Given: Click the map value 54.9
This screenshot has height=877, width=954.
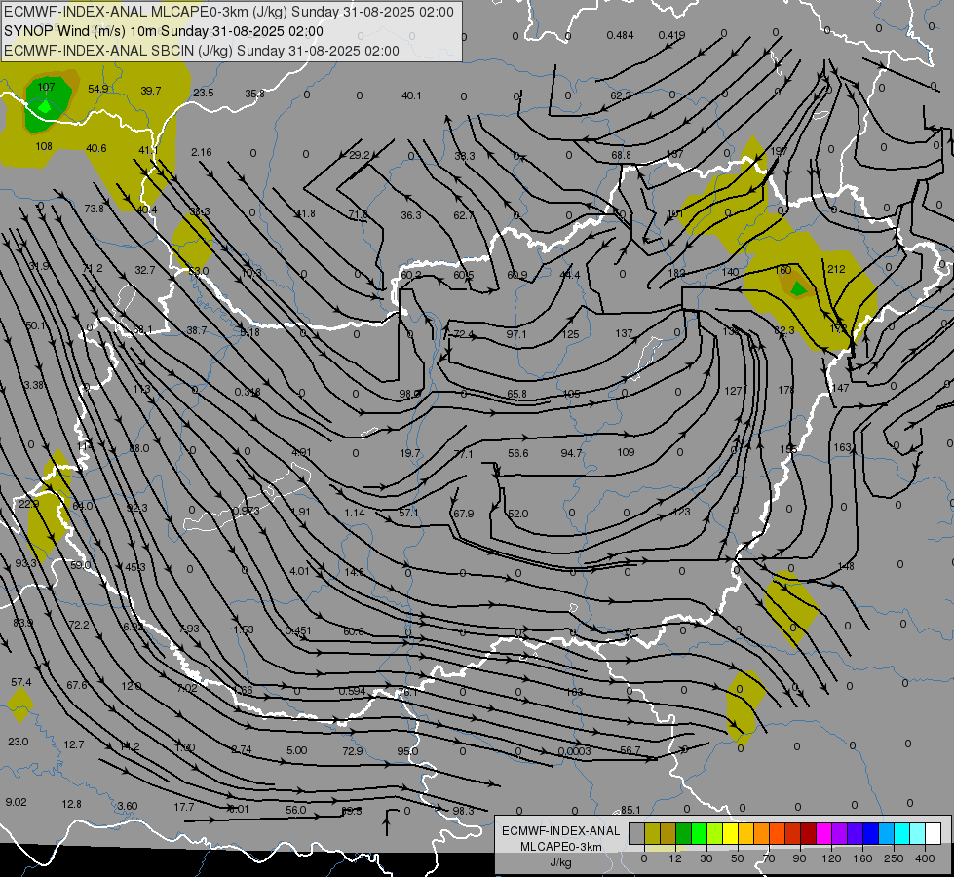Looking at the screenshot, I should [98, 89].
